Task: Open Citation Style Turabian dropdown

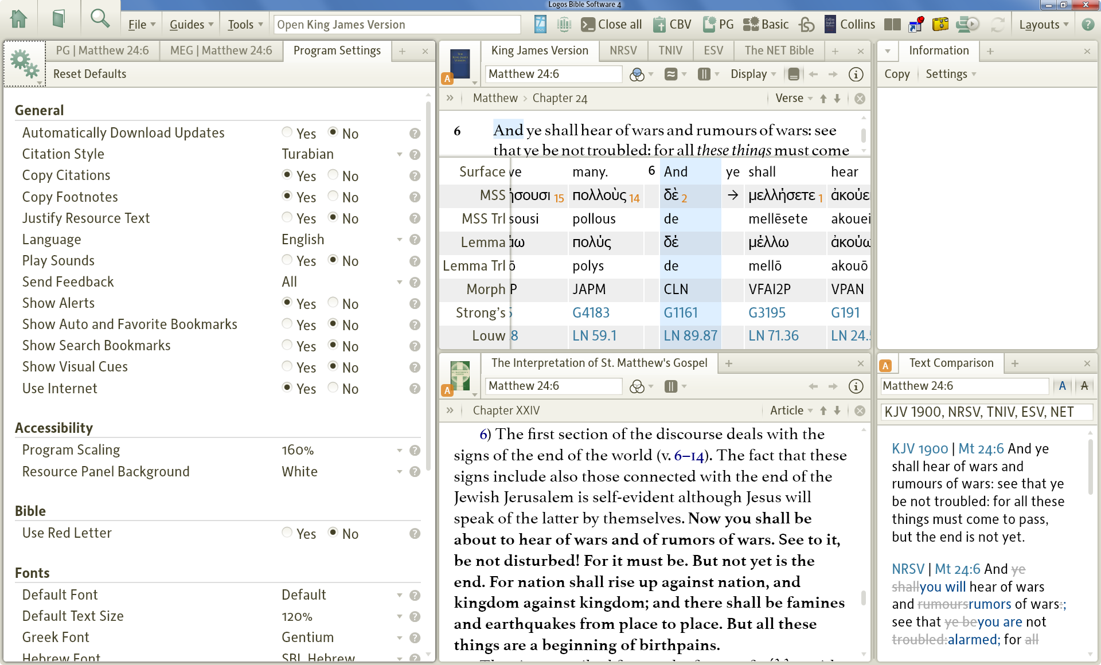Action: coord(342,154)
